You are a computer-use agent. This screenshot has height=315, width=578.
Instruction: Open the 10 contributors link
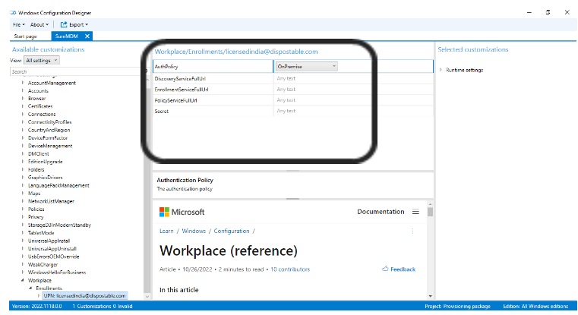[290, 269]
